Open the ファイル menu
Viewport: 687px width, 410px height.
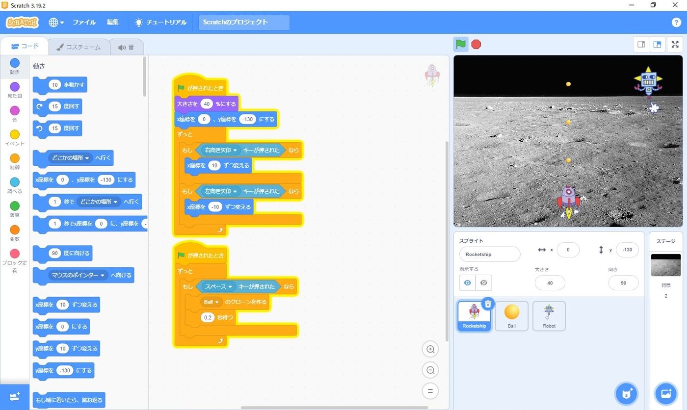point(84,22)
